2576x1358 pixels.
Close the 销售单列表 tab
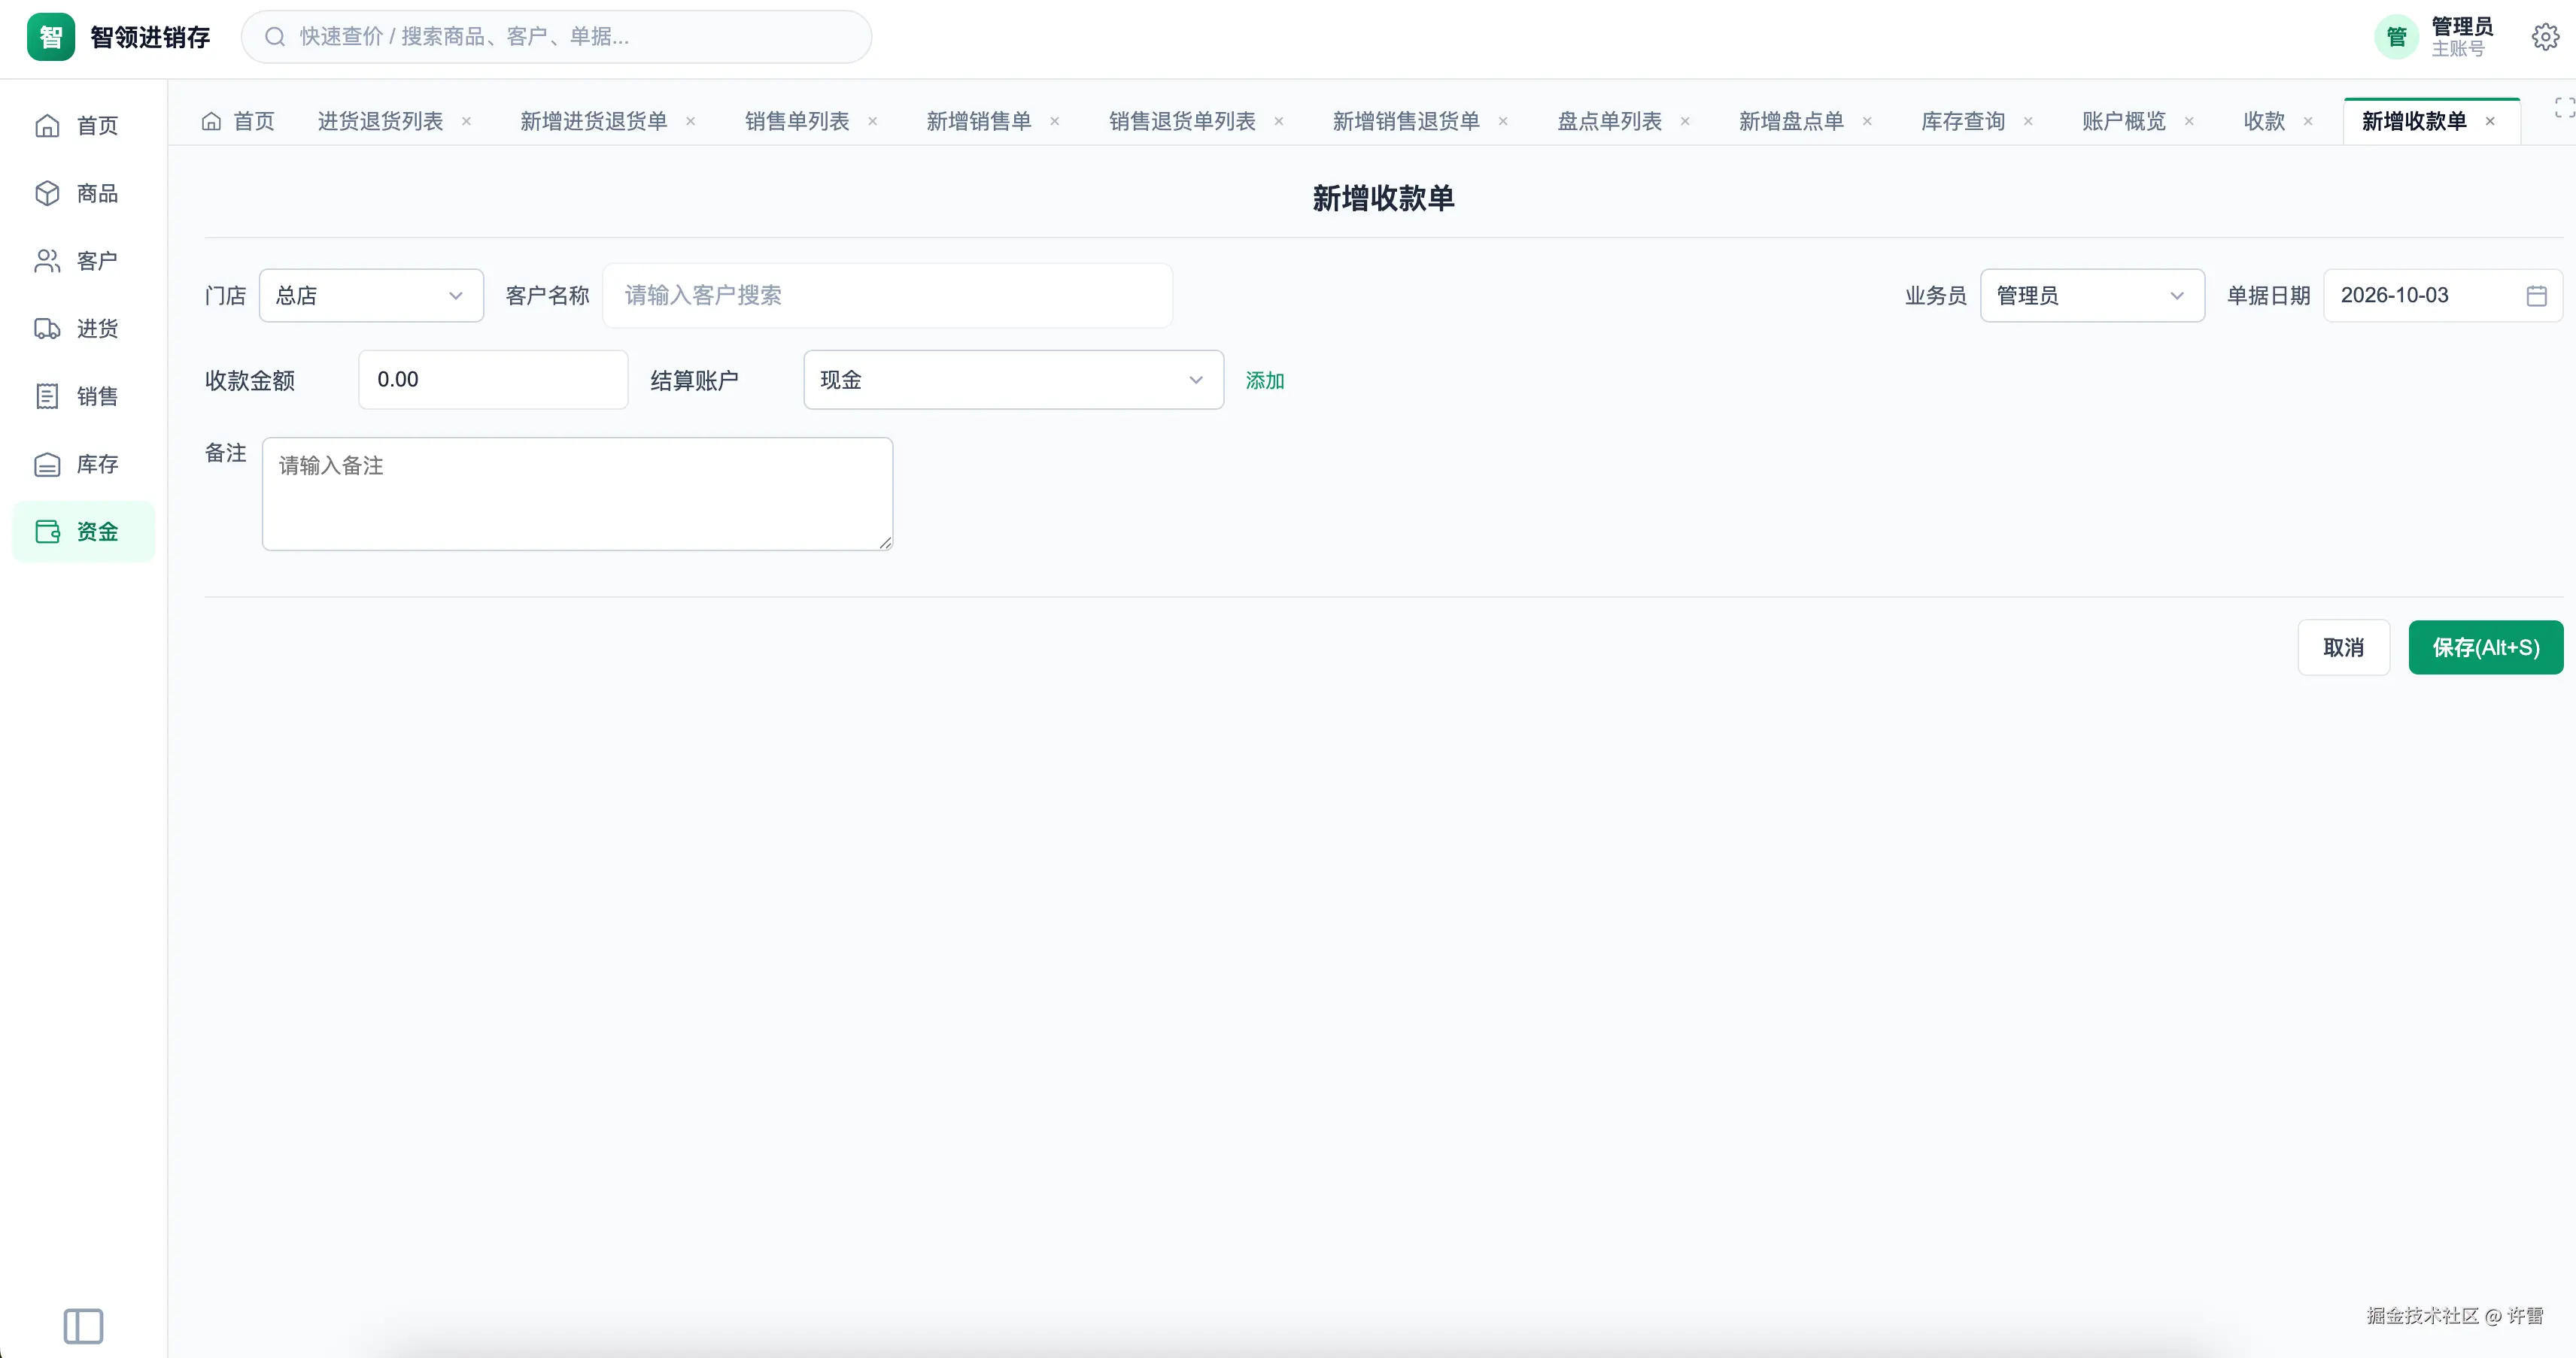tap(872, 121)
